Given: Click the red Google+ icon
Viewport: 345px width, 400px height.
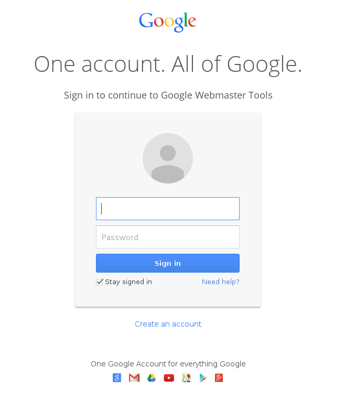Looking at the screenshot, I should [x=219, y=377].
